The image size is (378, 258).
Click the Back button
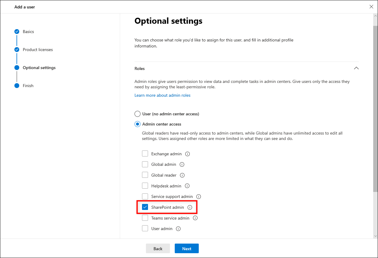(158, 248)
